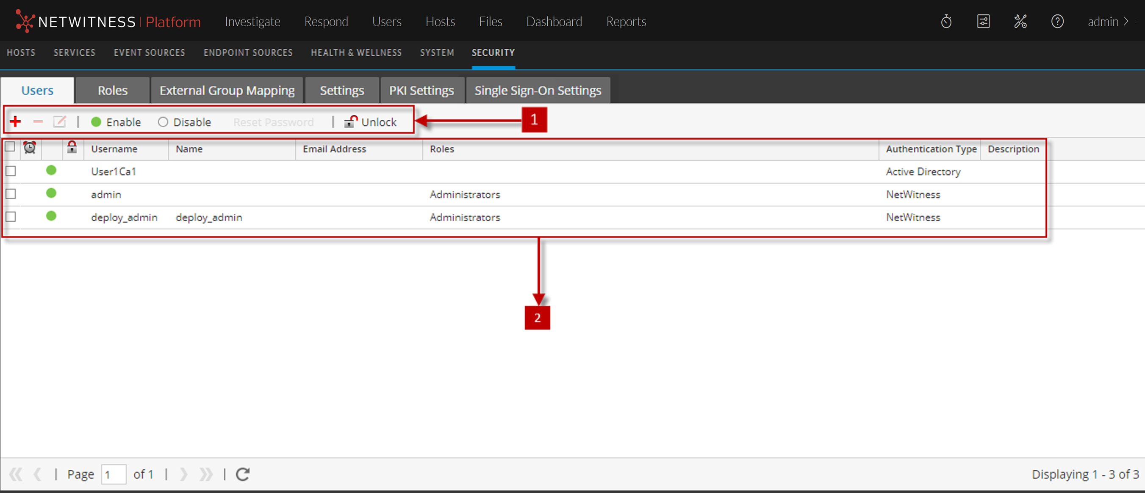1145x493 pixels.
Task: Open the help question mark icon
Action: tap(1057, 21)
